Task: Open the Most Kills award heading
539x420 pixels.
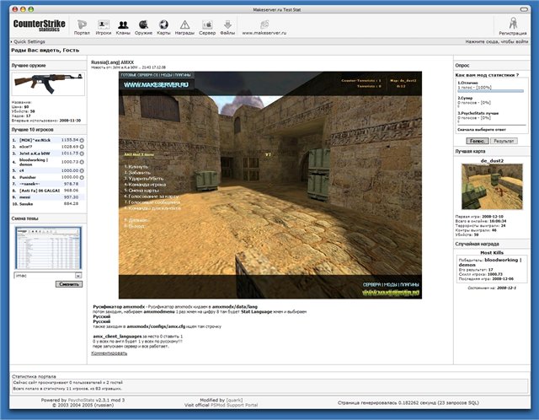Action: (492, 253)
